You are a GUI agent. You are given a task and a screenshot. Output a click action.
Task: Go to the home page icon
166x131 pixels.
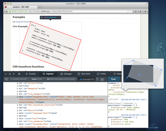(x=145, y=11)
